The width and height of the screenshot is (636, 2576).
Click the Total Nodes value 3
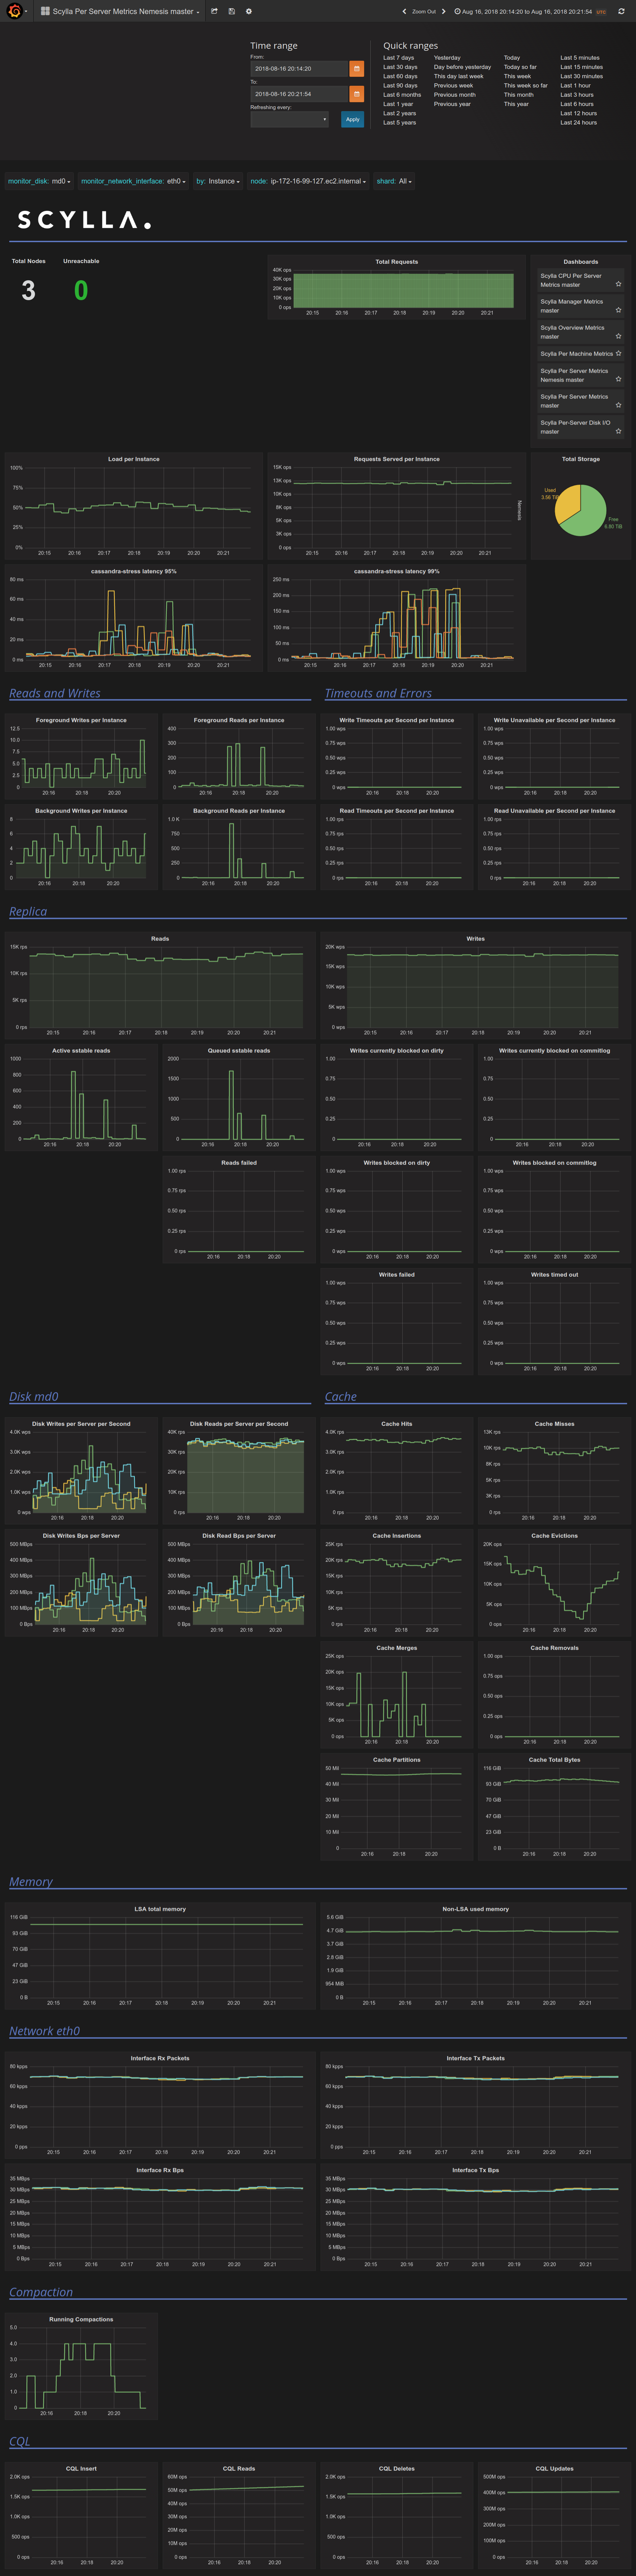[x=28, y=291]
